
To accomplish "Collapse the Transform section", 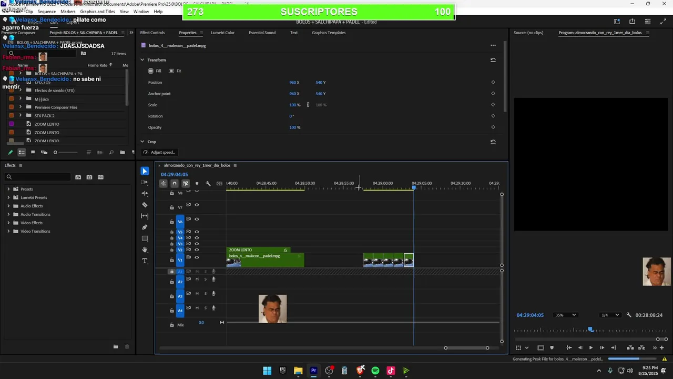I will [x=142, y=60].
